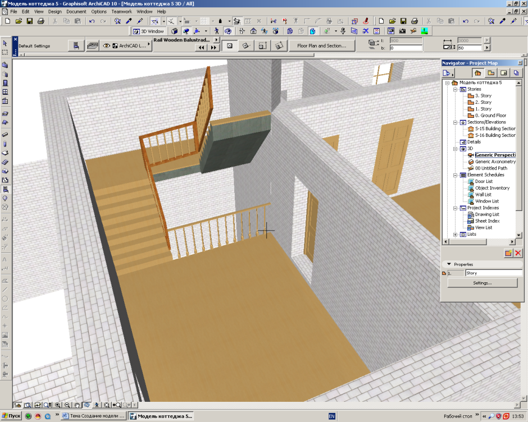Click the house Go to Story icon
The width and height of the screenshot is (528, 422).
tap(253, 31)
